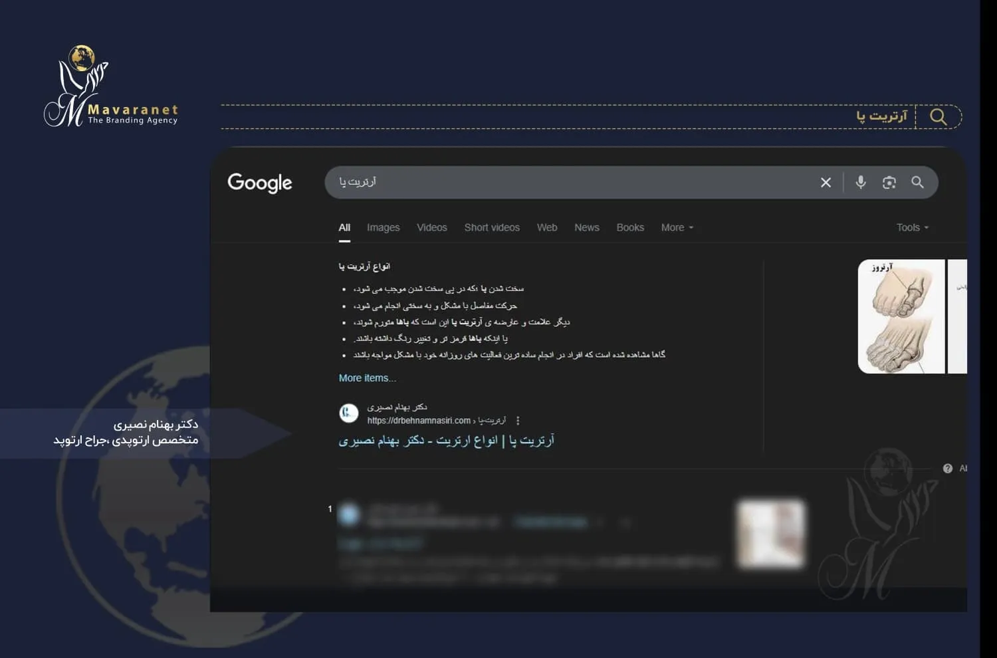This screenshot has height=658, width=997.
Task: Click the Google logo
Action: (x=259, y=183)
